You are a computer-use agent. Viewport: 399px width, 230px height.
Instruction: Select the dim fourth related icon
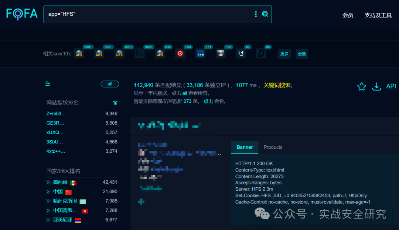pos(140,53)
